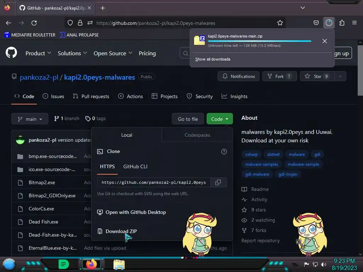Switch to the Codespaces tab
Image resolution: width=363 pixels, height=272 pixels.
click(x=197, y=135)
